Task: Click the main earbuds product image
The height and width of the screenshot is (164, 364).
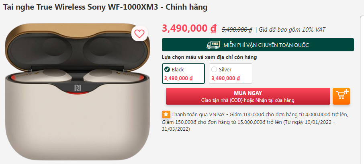Action: click(x=77, y=91)
